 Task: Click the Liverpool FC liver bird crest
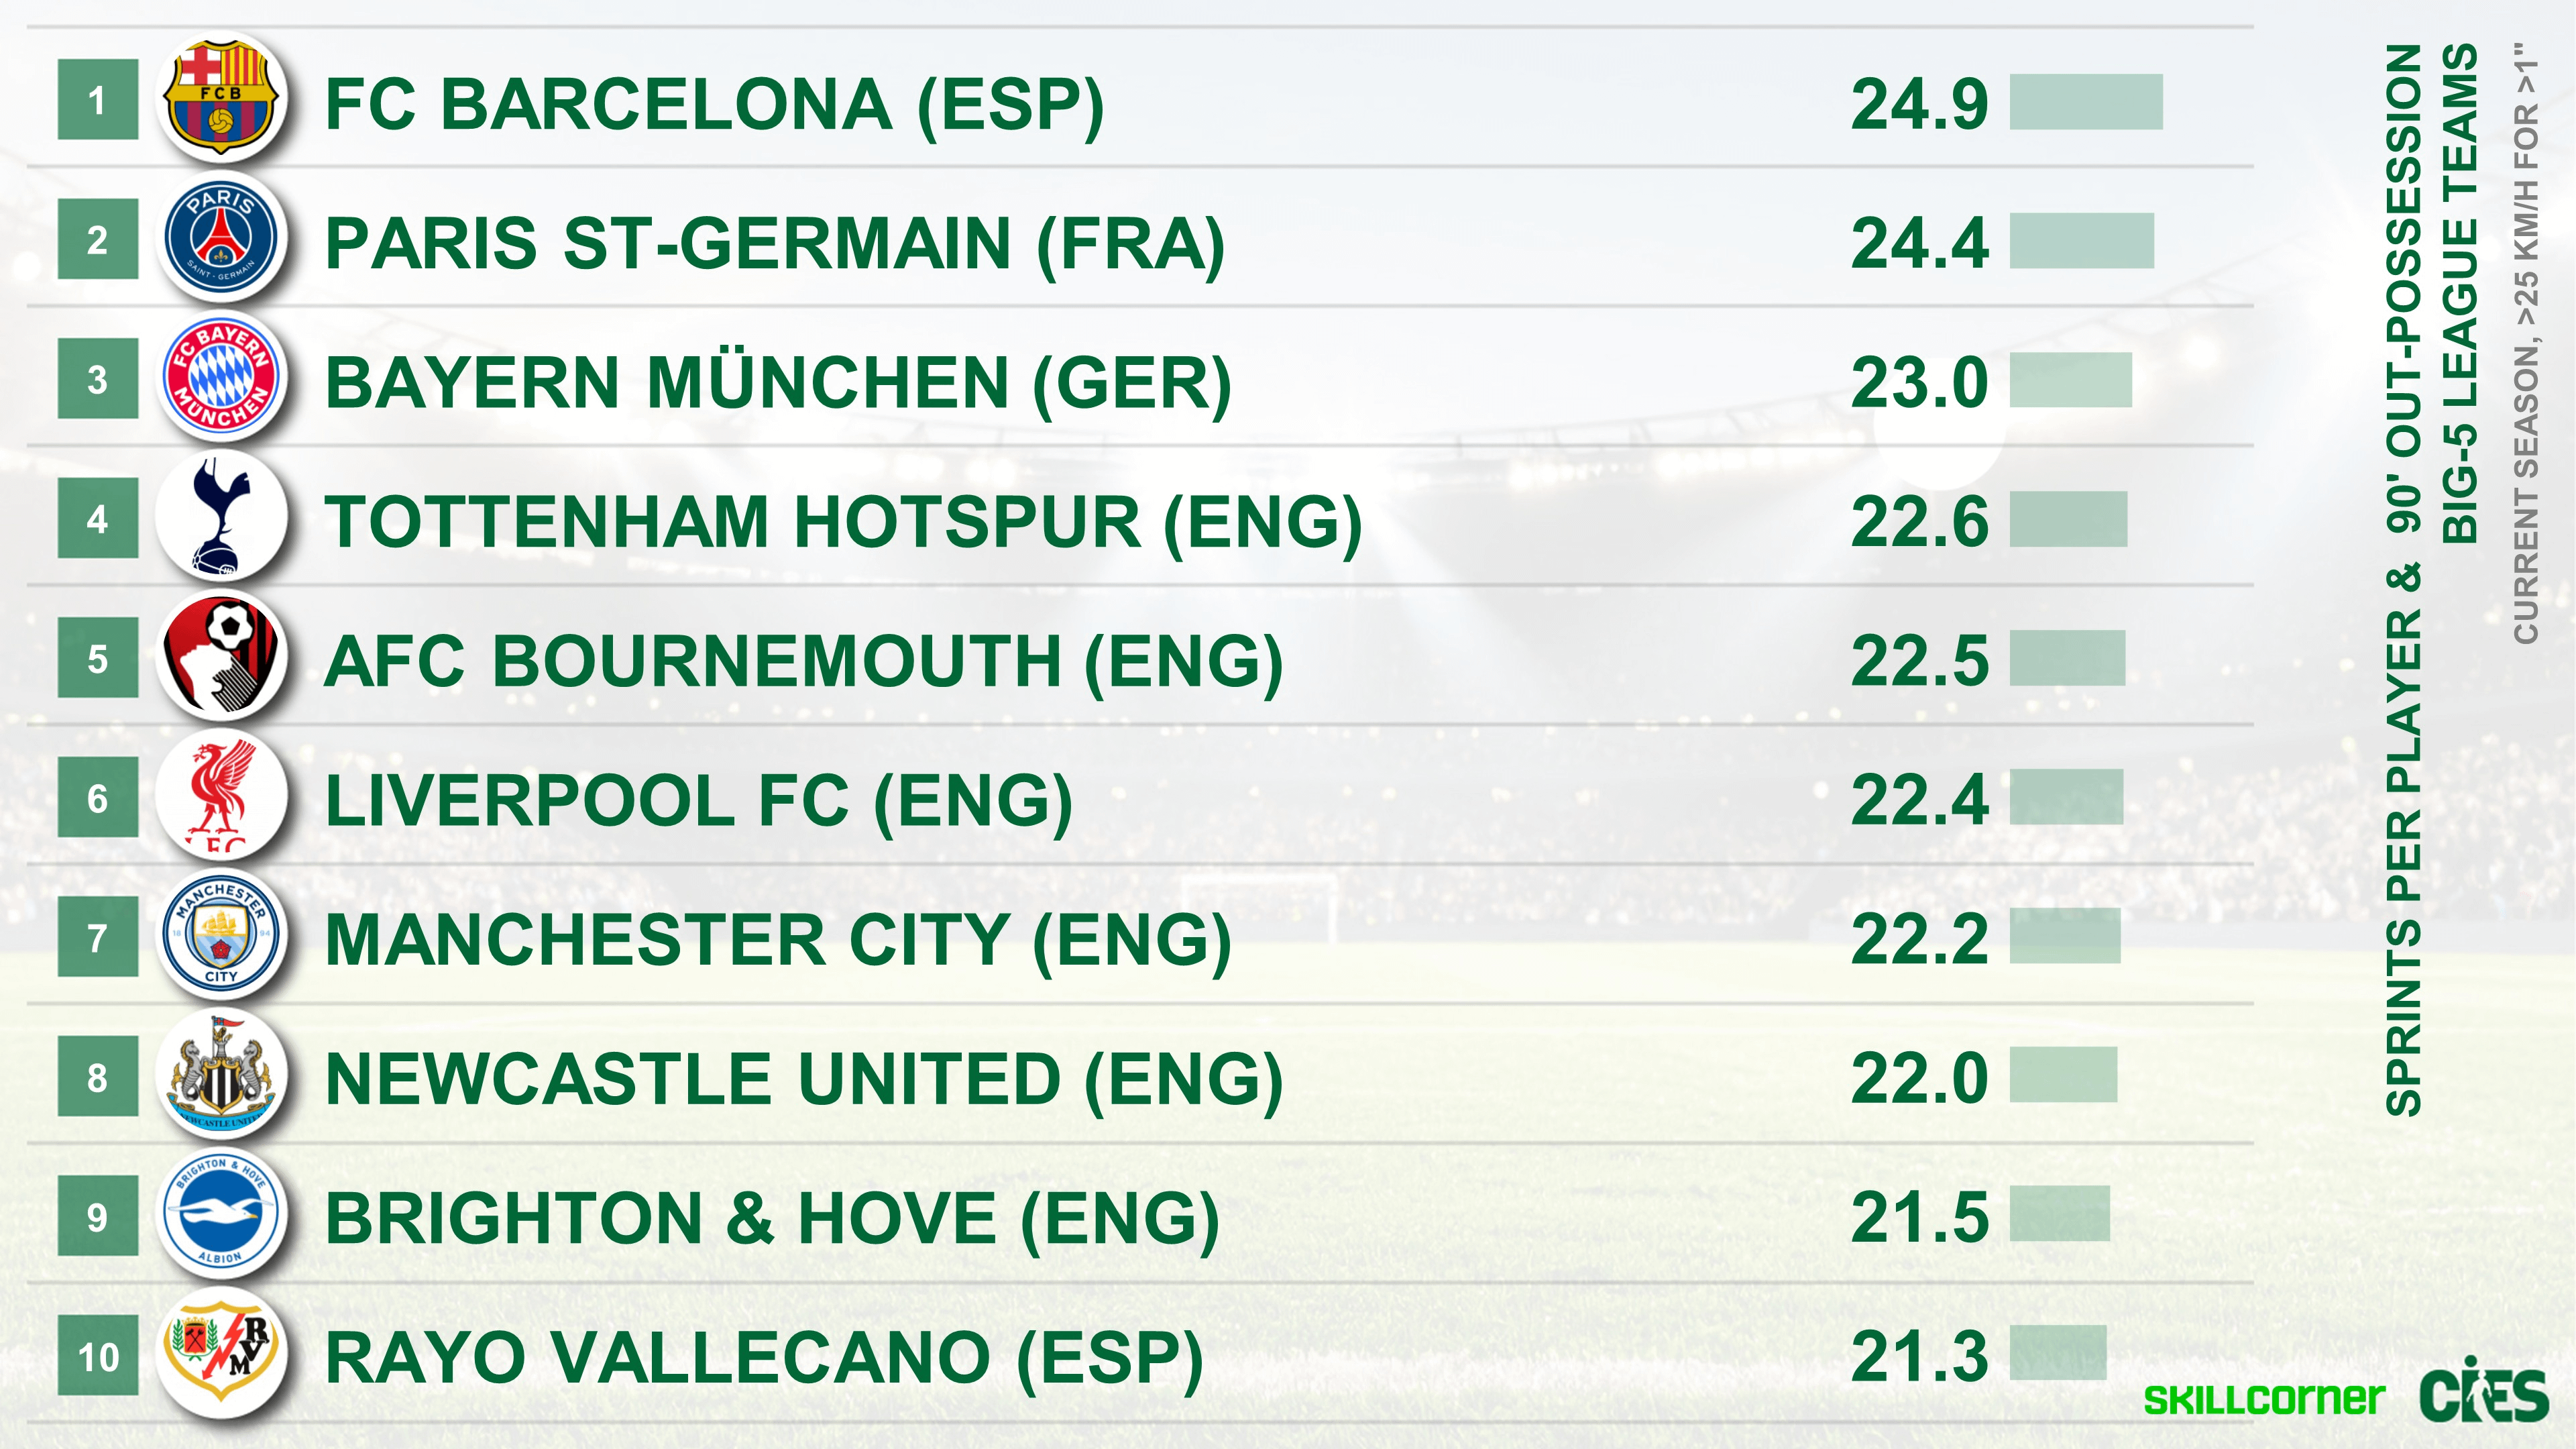tap(221, 797)
